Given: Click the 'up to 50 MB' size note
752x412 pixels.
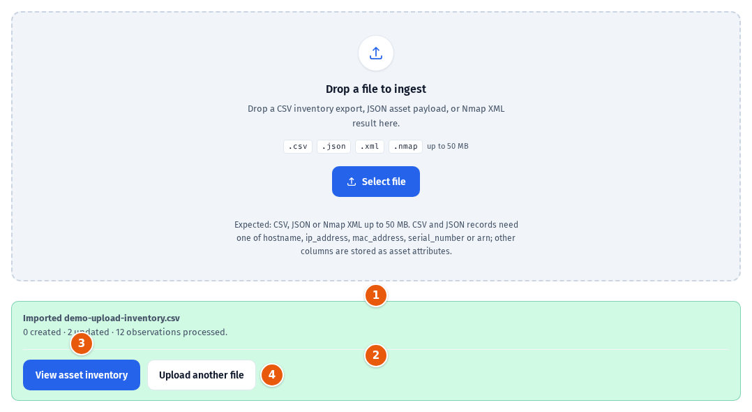Looking at the screenshot, I should pos(448,146).
